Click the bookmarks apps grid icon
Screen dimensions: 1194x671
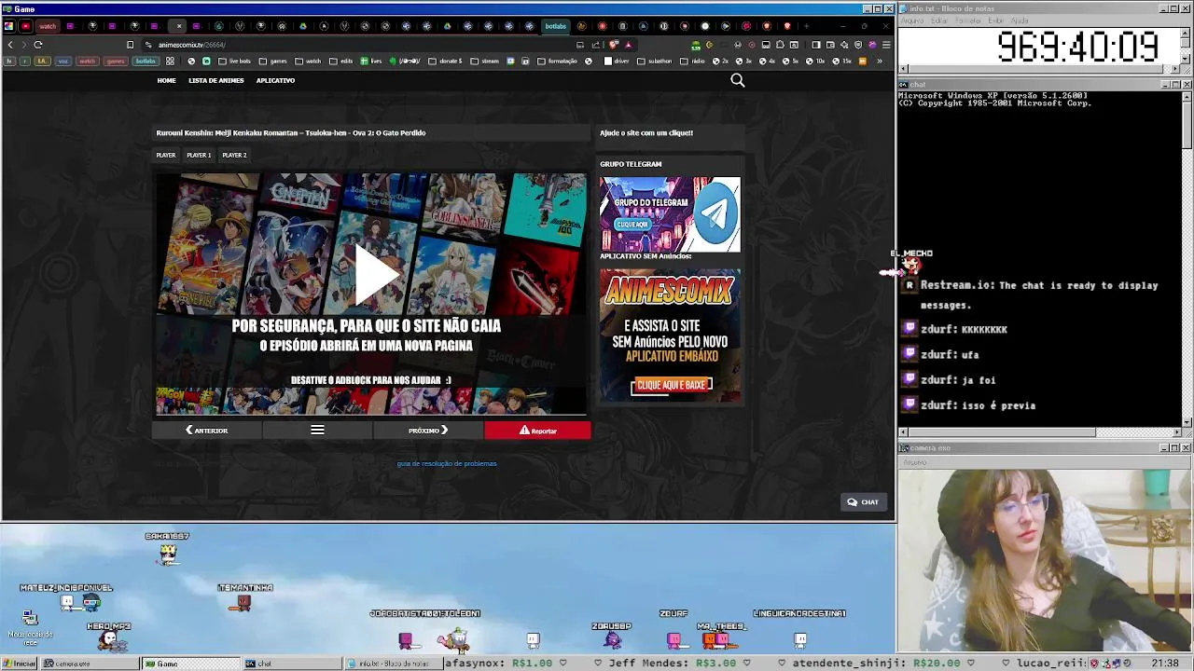pyautogui.click(x=170, y=62)
